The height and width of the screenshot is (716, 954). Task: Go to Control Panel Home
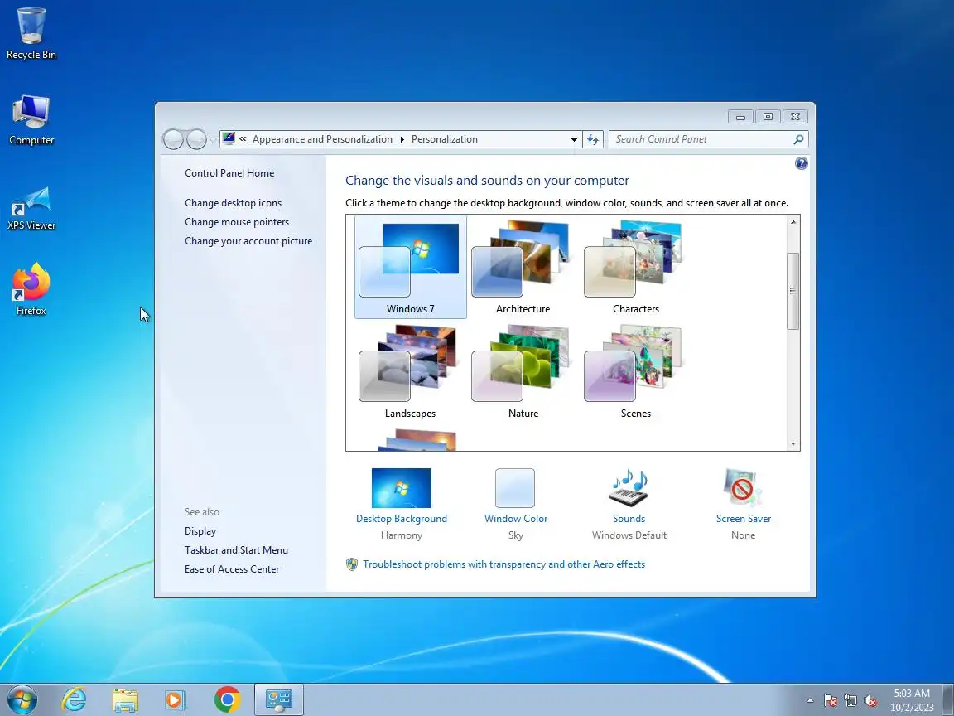[229, 173]
